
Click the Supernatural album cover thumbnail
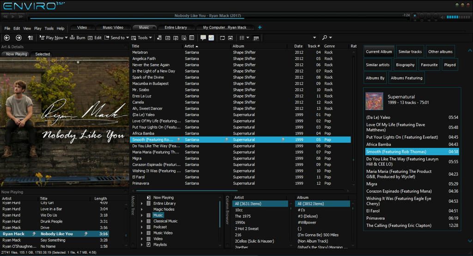pos(374,101)
